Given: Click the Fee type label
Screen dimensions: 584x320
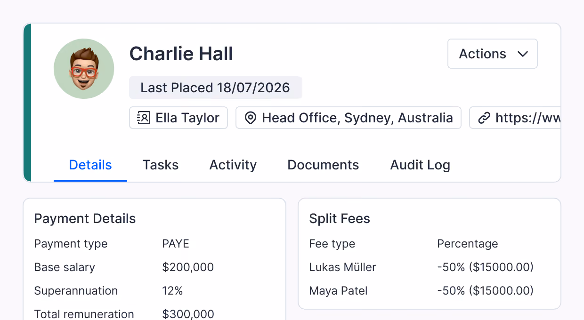Looking at the screenshot, I should [332, 244].
